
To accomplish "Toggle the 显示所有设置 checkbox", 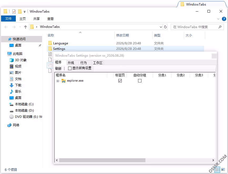I will (70, 68).
